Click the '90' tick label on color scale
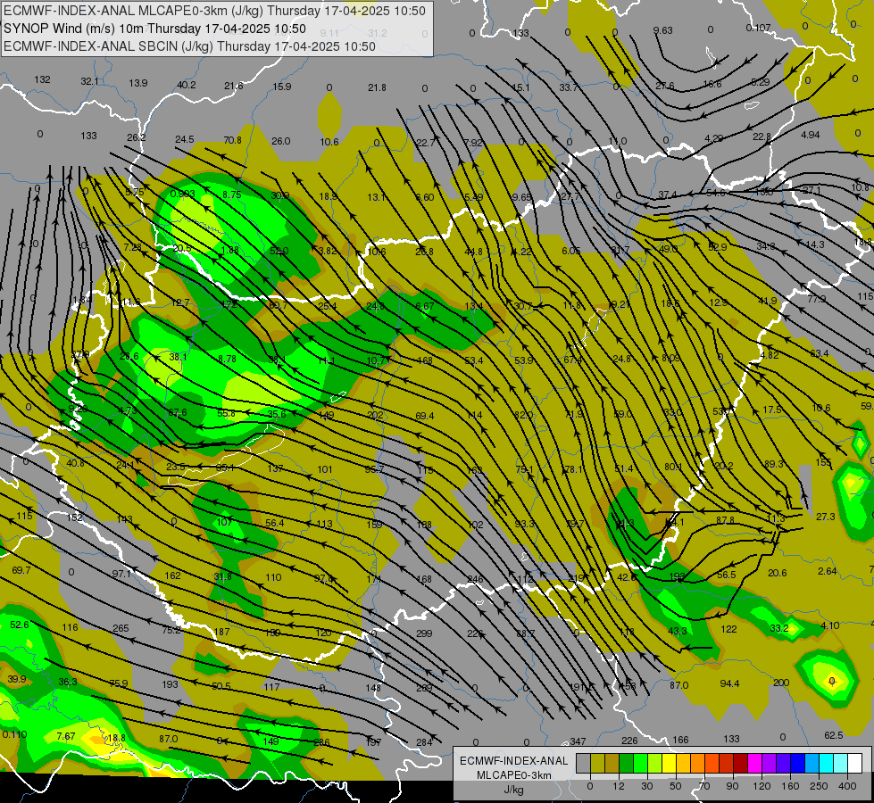Image resolution: width=874 pixels, height=803 pixels. click(732, 786)
